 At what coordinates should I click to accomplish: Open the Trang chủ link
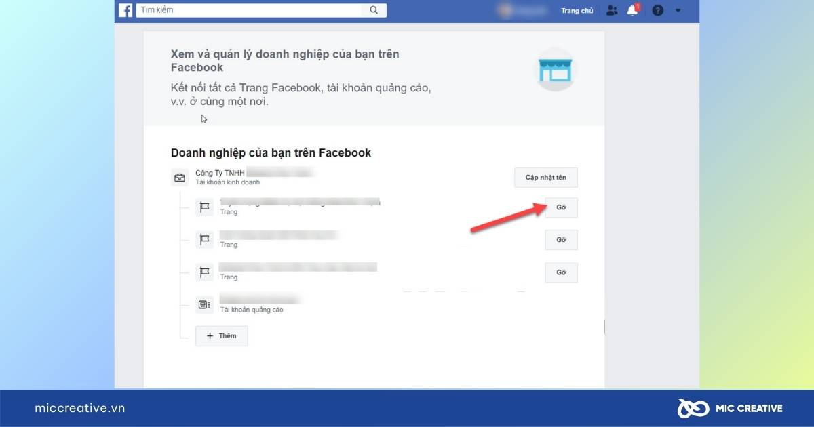tap(577, 11)
